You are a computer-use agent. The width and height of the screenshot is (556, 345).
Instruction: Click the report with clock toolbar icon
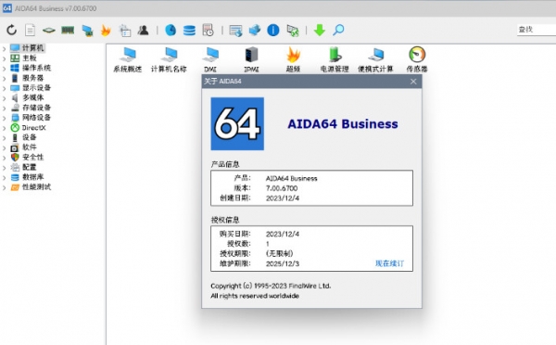[x=208, y=31]
